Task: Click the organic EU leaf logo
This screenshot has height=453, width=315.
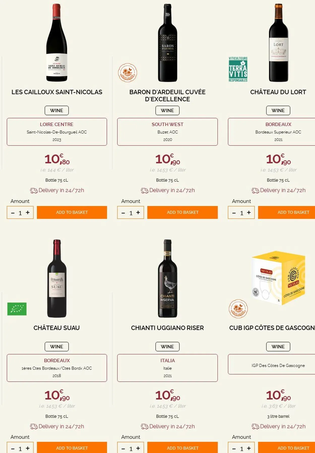Action: pos(17,309)
